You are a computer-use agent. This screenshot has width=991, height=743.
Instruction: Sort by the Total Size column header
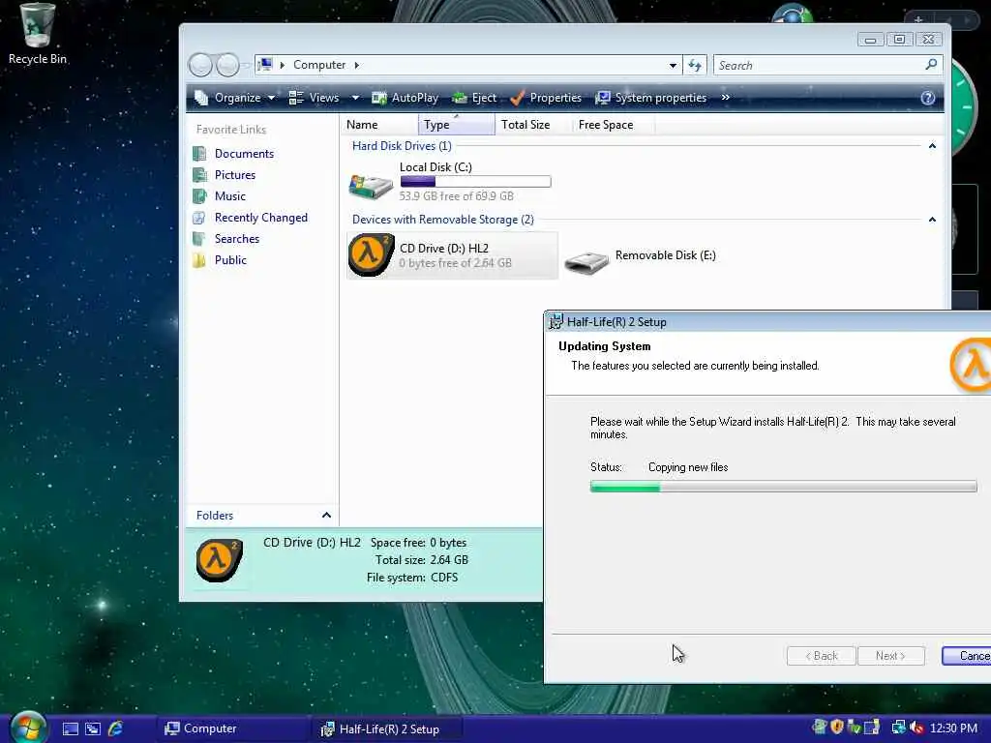click(533, 125)
